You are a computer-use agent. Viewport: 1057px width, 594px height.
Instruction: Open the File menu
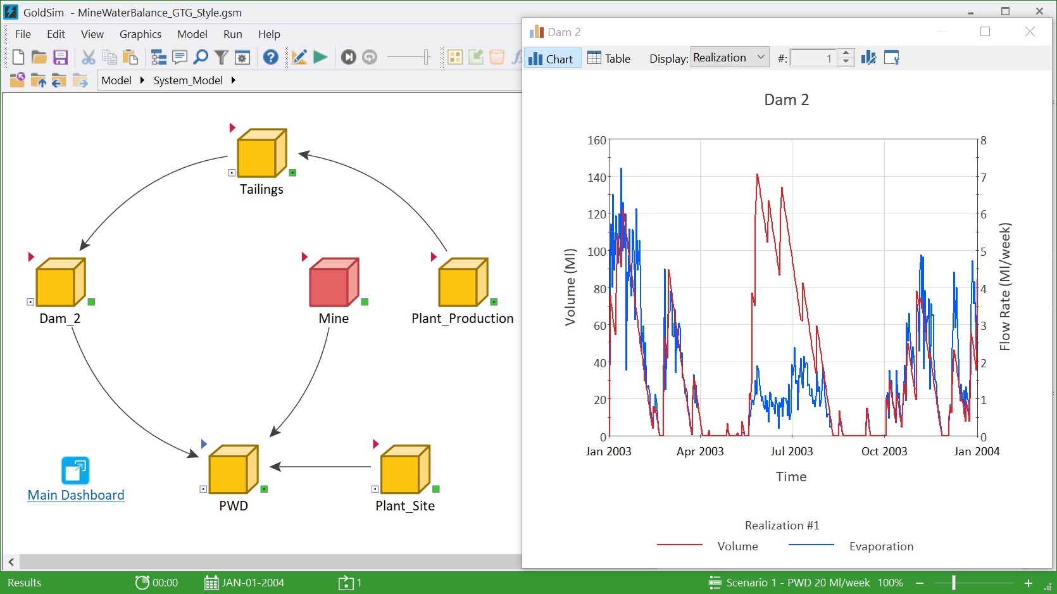[x=23, y=34]
